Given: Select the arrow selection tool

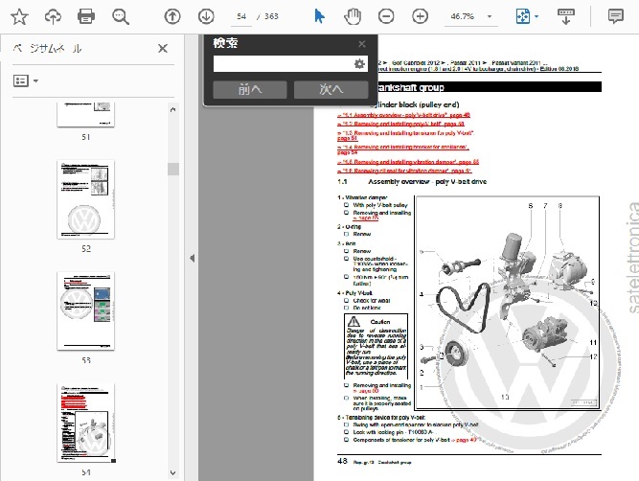Looking at the screenshot, I should click(320, 16).
